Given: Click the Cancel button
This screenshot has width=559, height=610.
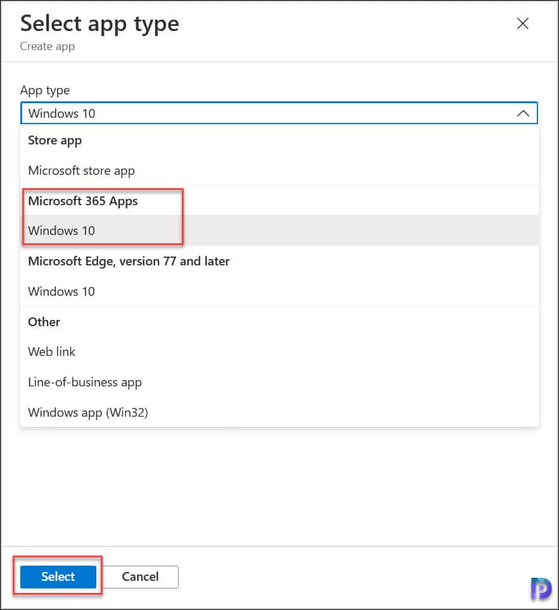Looking at the screenshot, I should 140,576.
